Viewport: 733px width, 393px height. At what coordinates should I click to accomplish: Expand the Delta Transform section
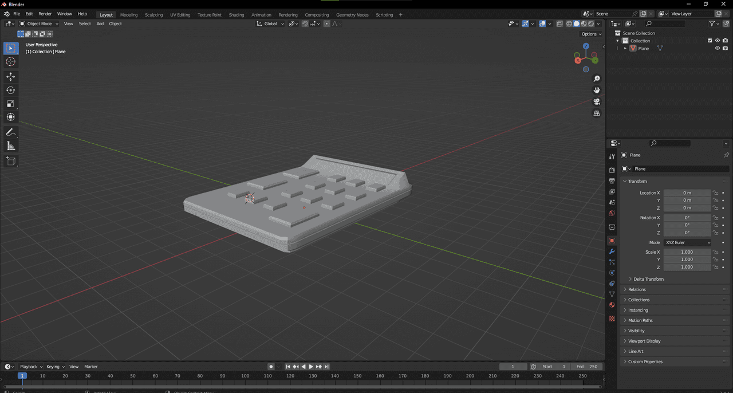point(648,279)
